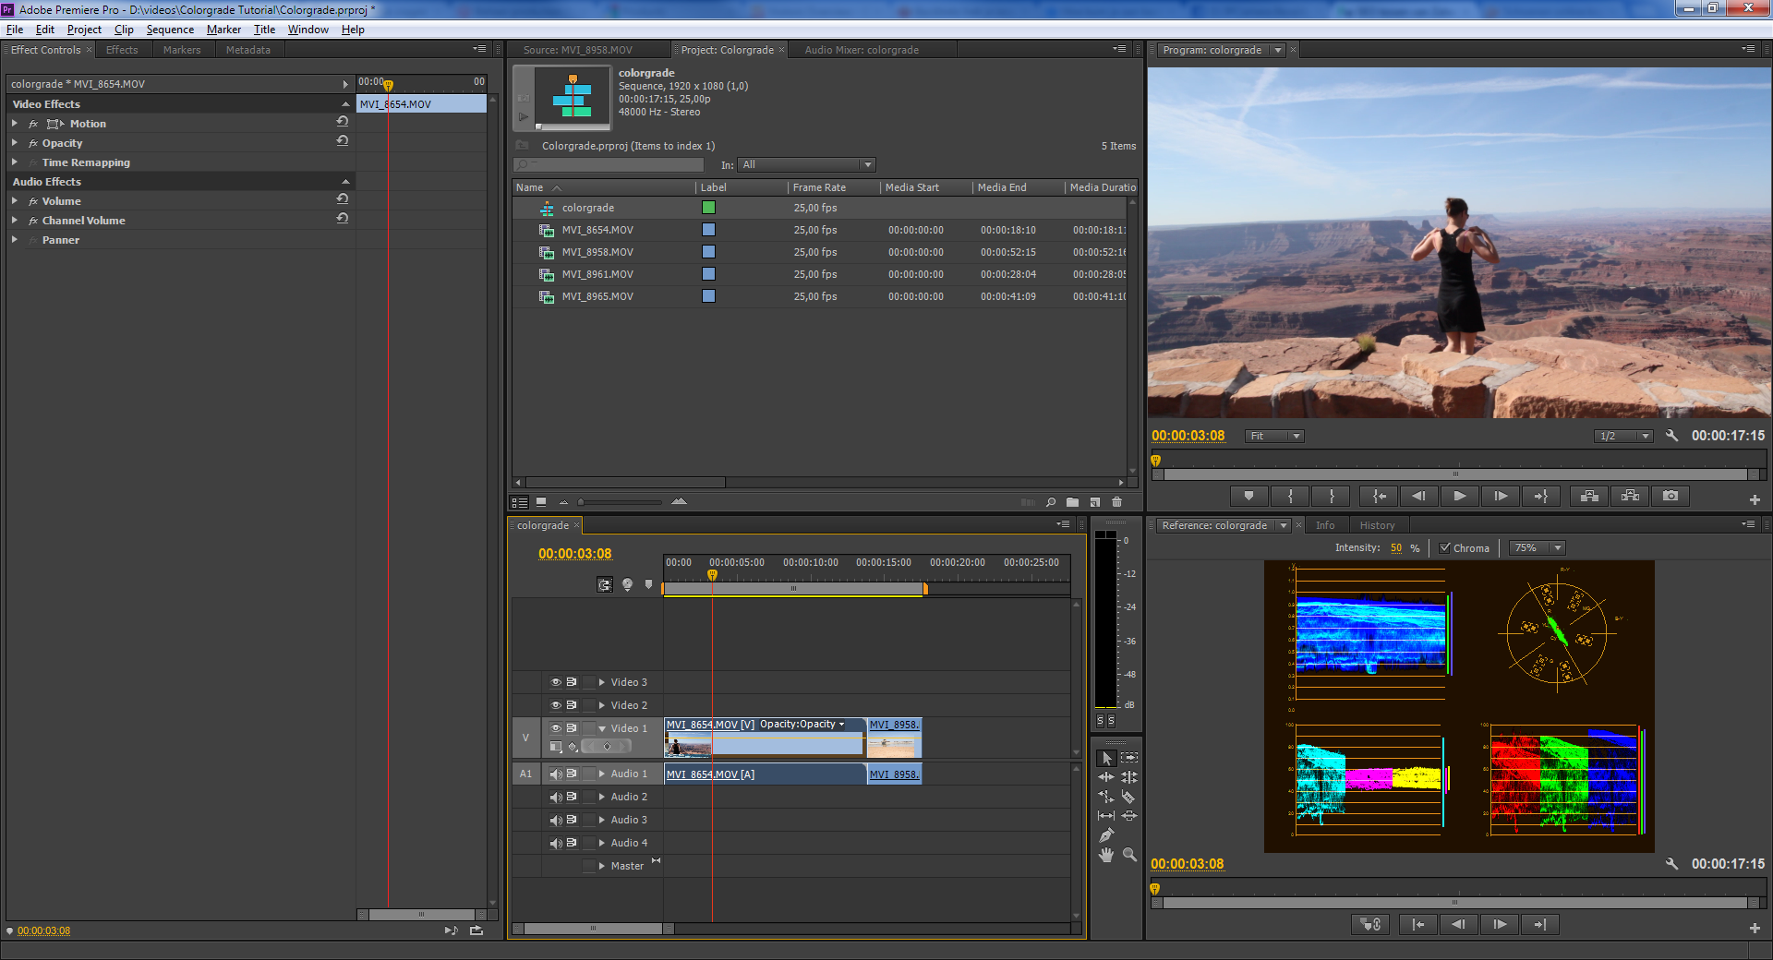Select the Slip tool
Image resolution: width=1773 pixels, height=960 pixels.
click(1106, 816)
